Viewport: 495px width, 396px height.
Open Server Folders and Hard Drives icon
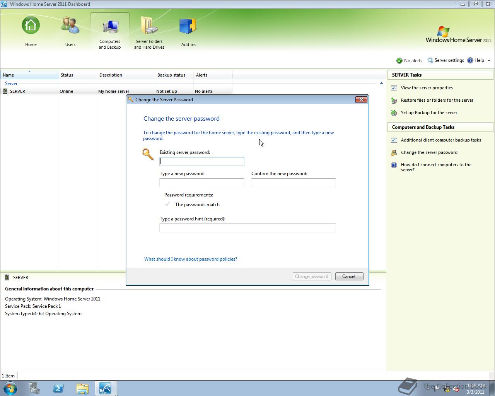click(149, 26)
